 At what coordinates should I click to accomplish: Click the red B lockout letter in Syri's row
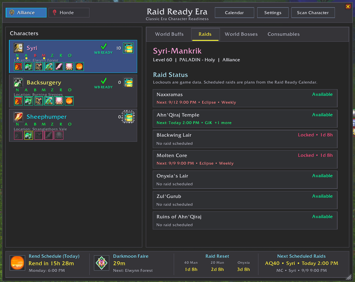coord(35,56)
